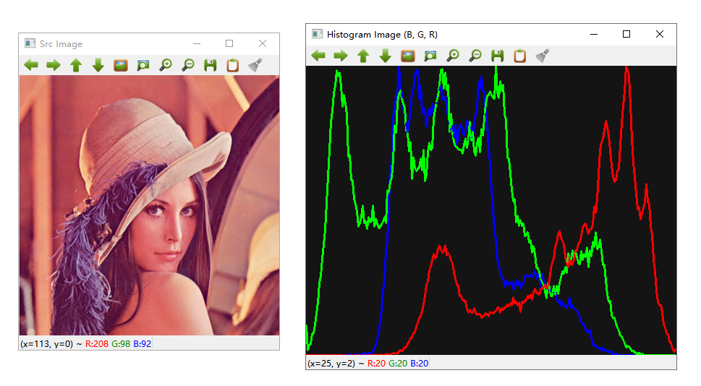701x386 pixels.
Task: Pan up in the Histogram Image window
Action: (x=363, y=56)
